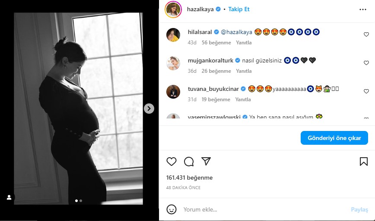Go to the next photo with the arrow
This screenshot has height=221, width=375.
pos(149,108)
